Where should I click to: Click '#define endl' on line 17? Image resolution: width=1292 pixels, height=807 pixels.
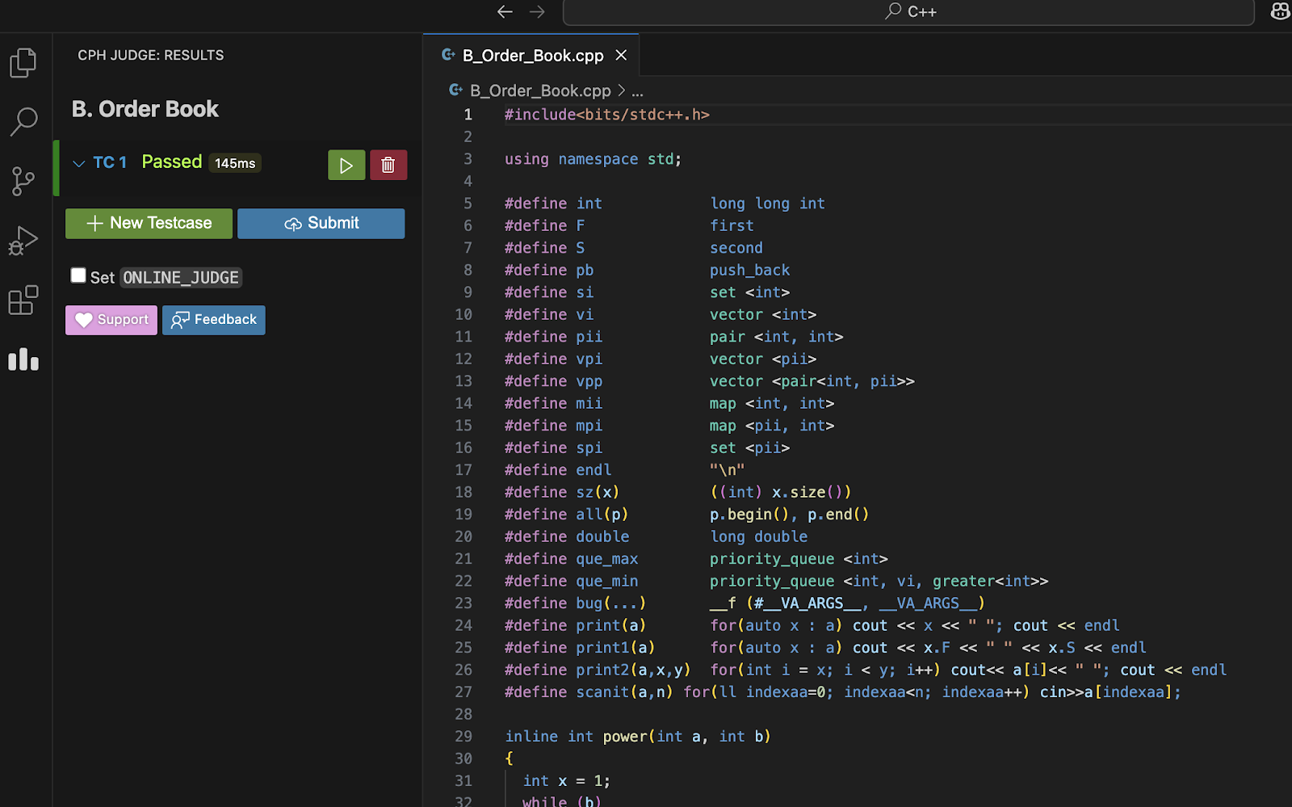tap(558, 470)
